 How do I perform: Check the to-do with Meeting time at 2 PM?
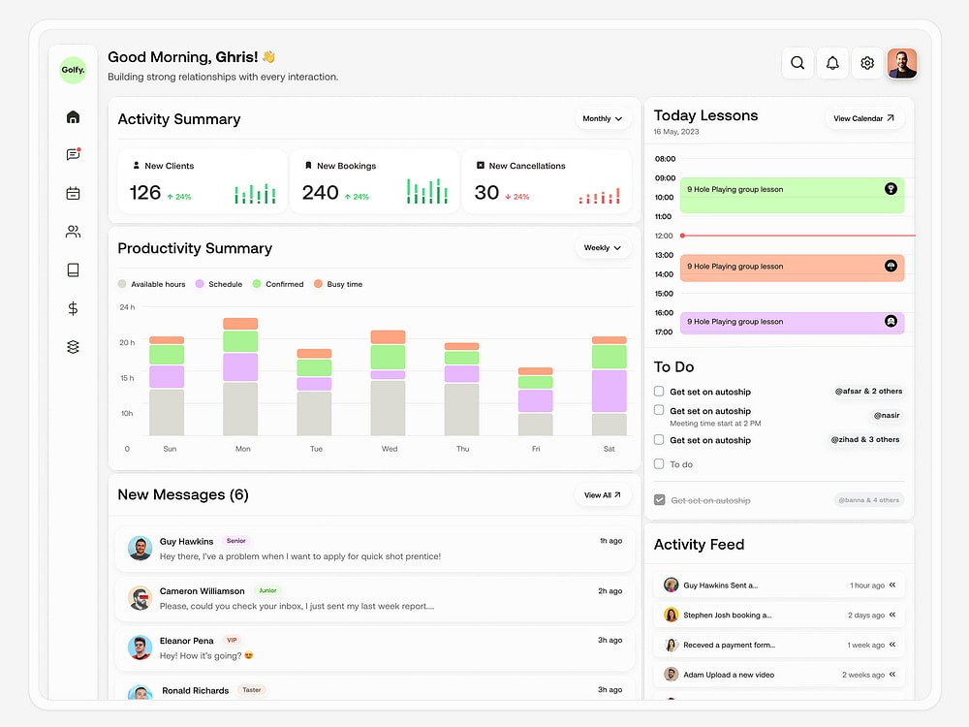coord(659,410)
